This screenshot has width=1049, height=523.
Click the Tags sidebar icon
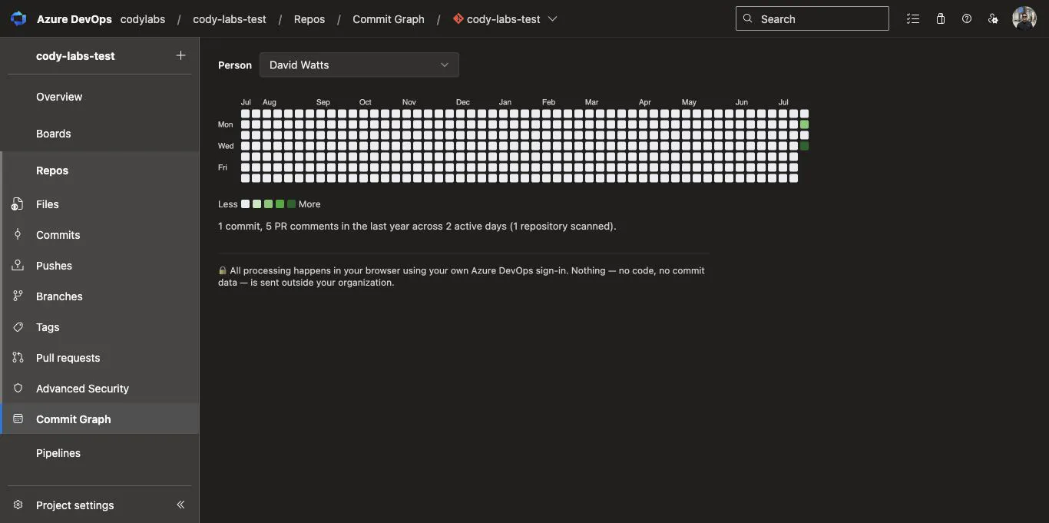(x=18, y=327)
